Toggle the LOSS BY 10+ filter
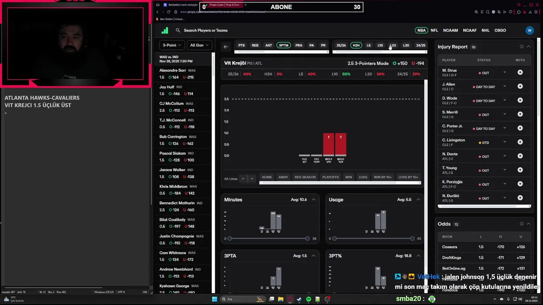Image resolution: width=543 pixels, height=305 pixels. (408, 177)
